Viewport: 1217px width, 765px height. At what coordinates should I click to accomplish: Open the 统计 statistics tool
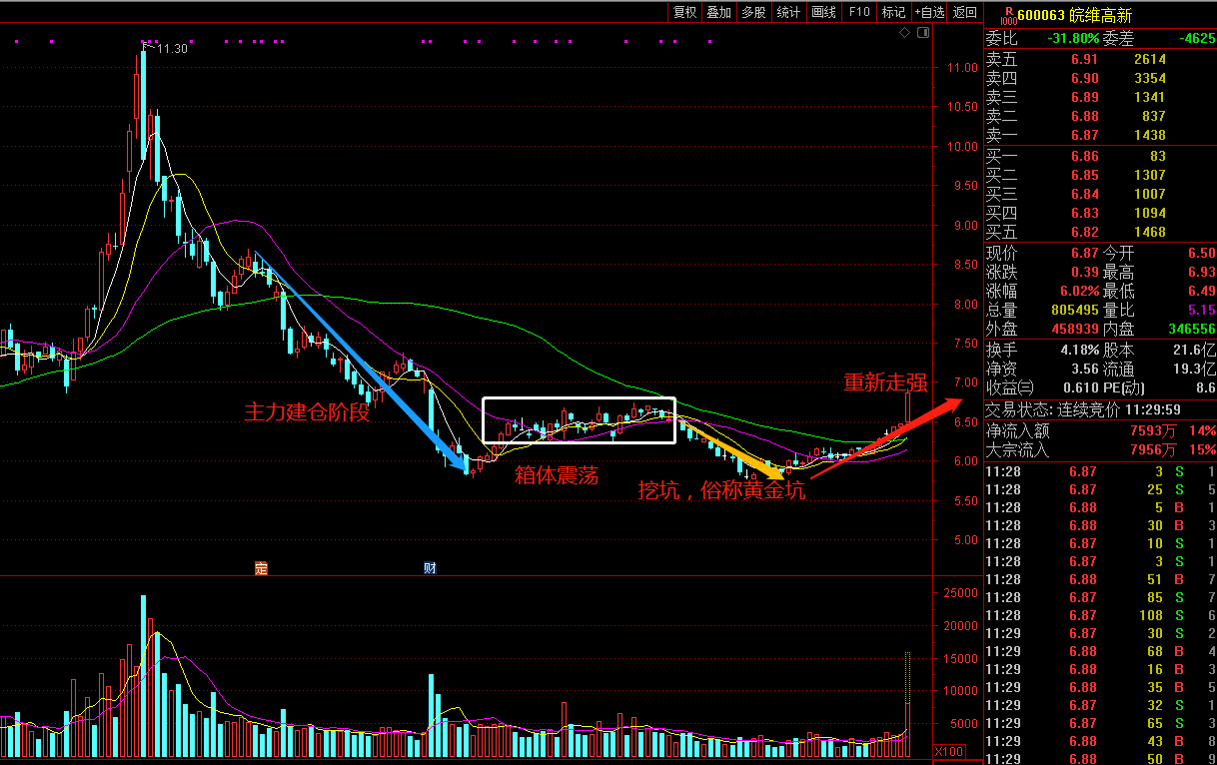click(788, 12)
